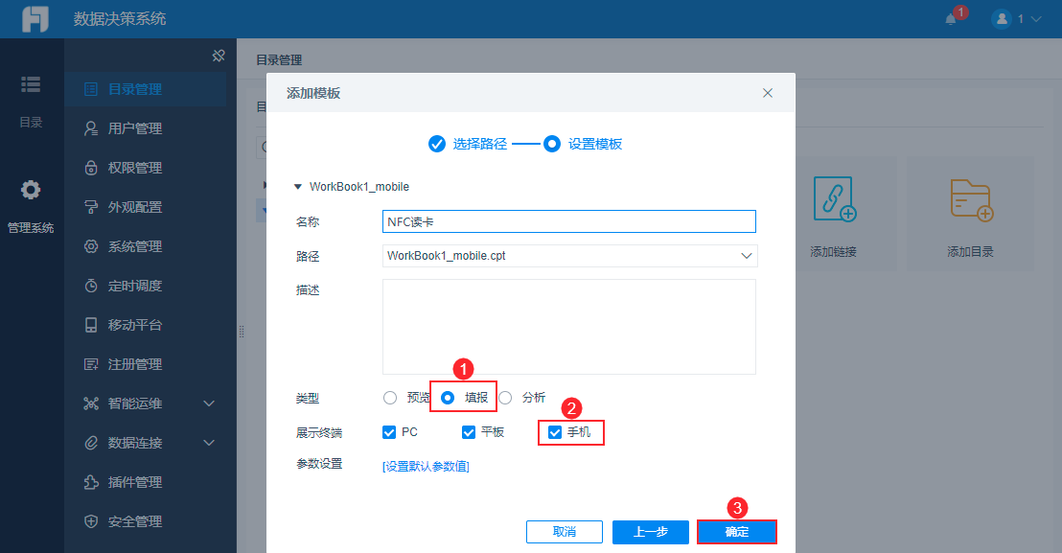Click the 注册管理 icon
This screenshot has width=1062, height=553.
91,364
